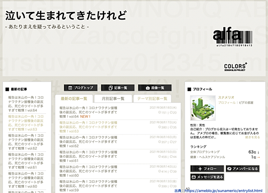This screenshot has height=193, width=268.
Task: Open the 画像一覧 button
Action: [x=155, y=88]
